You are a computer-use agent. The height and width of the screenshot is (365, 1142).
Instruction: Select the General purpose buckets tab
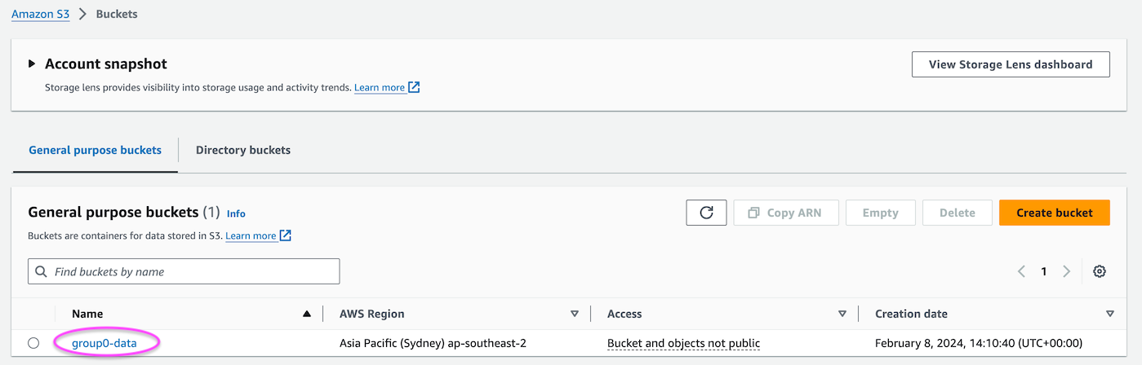click(95, 150)
